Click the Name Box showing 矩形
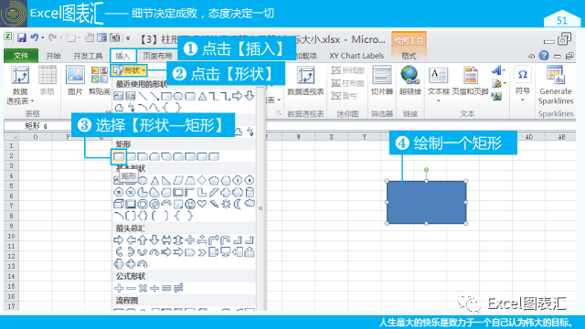Viewport: 585px width, 329px height. 37,126
